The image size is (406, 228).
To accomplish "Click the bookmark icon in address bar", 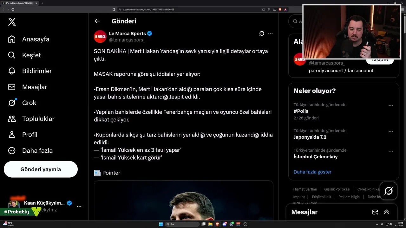I will point(114,9).
